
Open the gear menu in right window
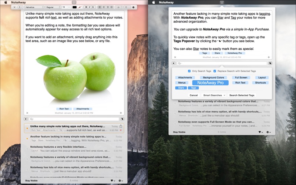tap(269, 132)
